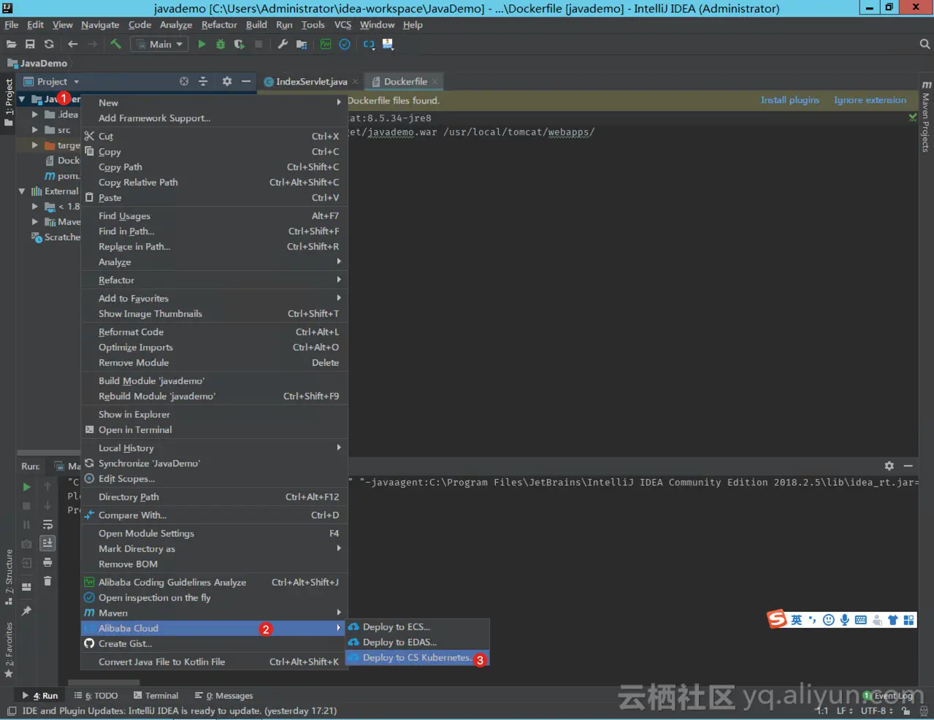
Task: Open the Project panel gear settings
Action: 227,82
